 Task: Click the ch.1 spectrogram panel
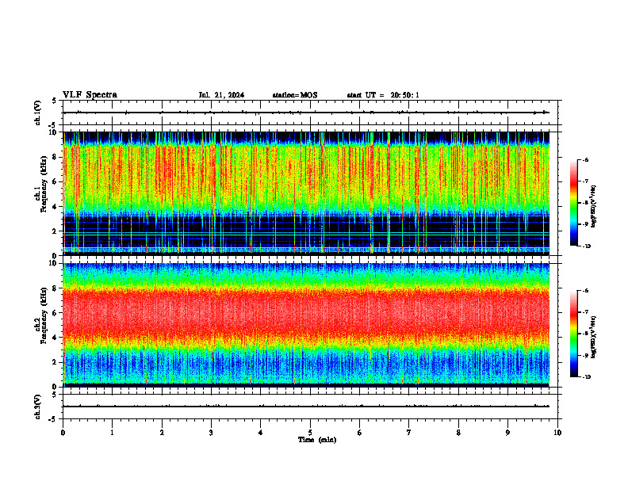[x=306, y=193]
